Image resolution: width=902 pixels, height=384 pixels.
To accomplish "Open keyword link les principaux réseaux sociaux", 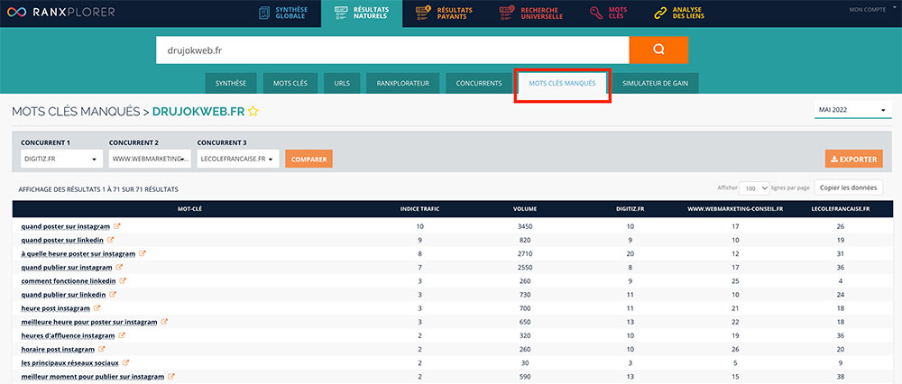I will click(x=69, y=363).
